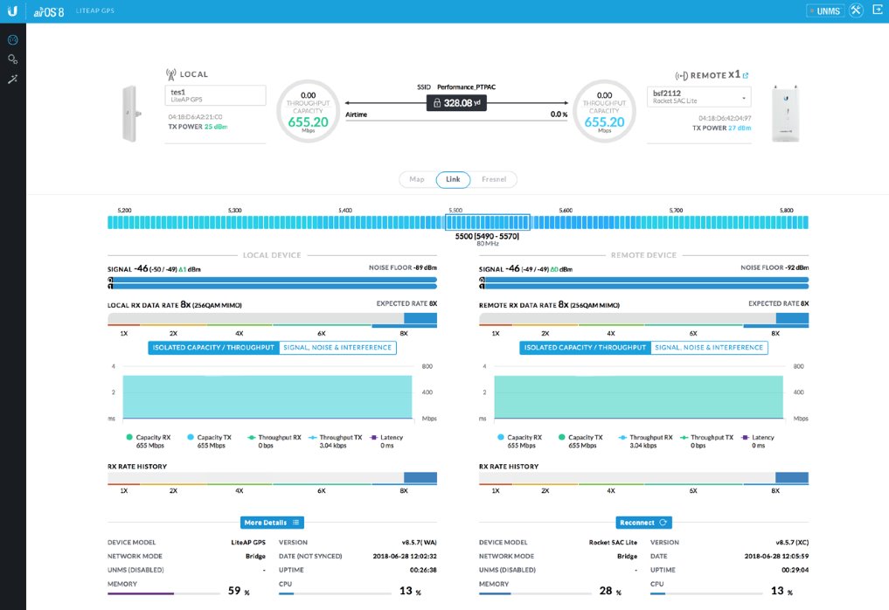Viewport: 889px width, 610px height.
Task: Select local Isolated Capacity / Throughput view
Action: click(213, 348)
